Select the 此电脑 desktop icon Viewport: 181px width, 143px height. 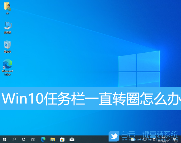pos(7,27)
